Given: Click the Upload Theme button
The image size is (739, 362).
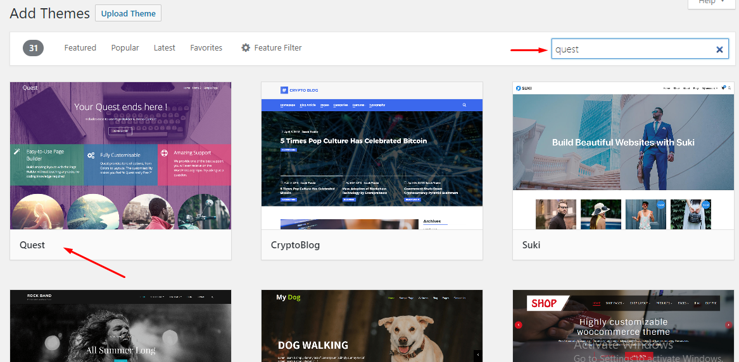Looking at the screenshot, I should 128,13.
